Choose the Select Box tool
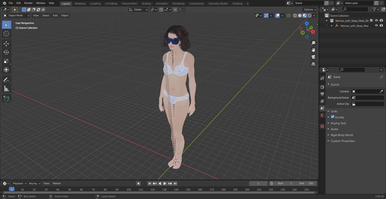 (6, 25)
